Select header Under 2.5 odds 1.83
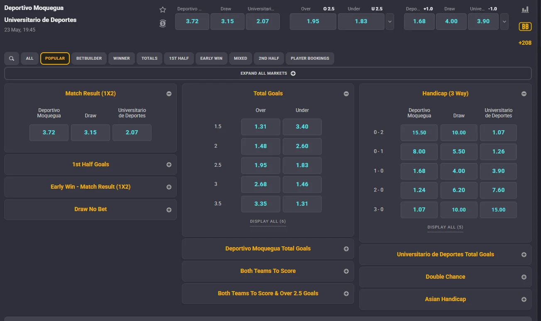The height and width of the screenshot is (321, 541). coord(361,22)
